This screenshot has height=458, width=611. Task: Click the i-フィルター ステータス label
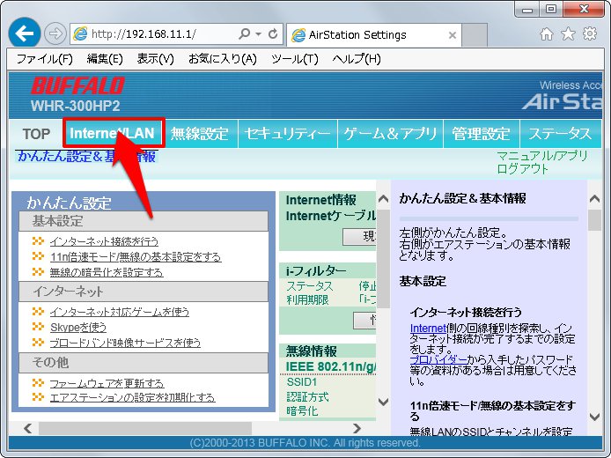point(310,286)
